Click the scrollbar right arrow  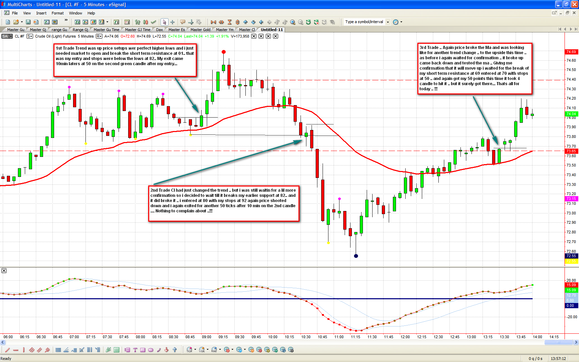click(x=576, y=342)
